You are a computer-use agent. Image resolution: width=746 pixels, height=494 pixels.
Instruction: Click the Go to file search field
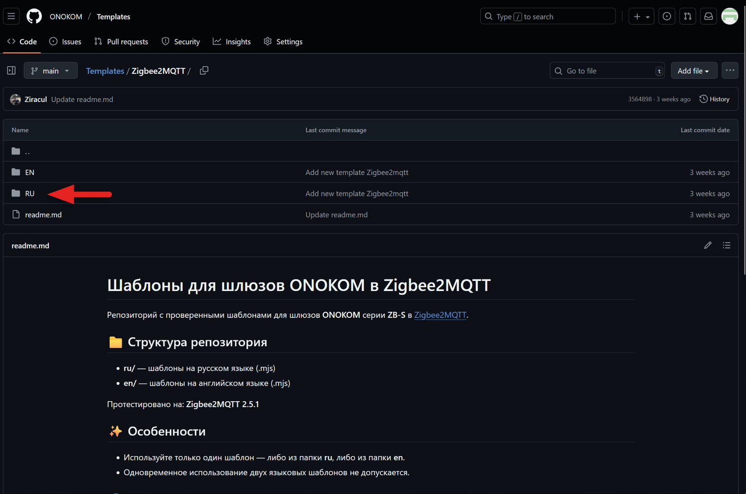click(x=606, y=71)
